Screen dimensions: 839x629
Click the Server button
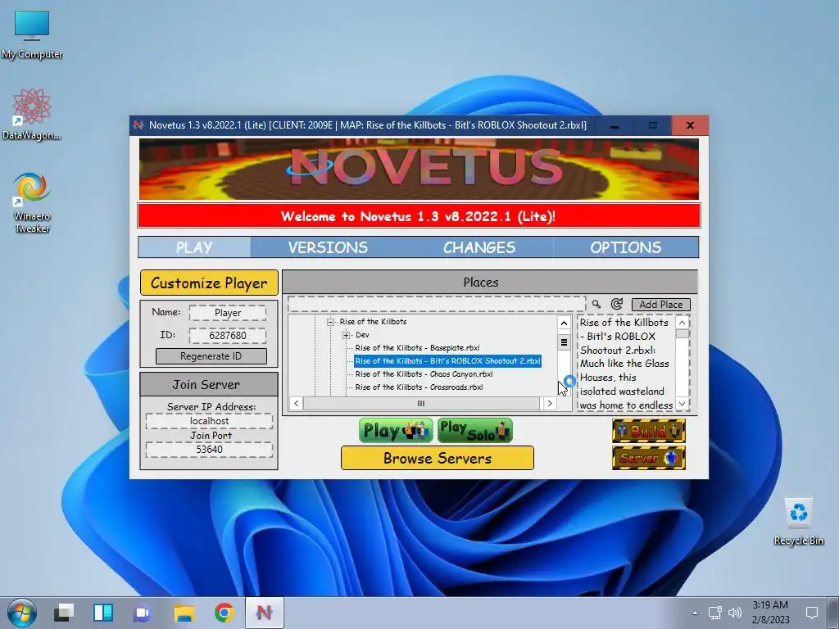(649, 458)
